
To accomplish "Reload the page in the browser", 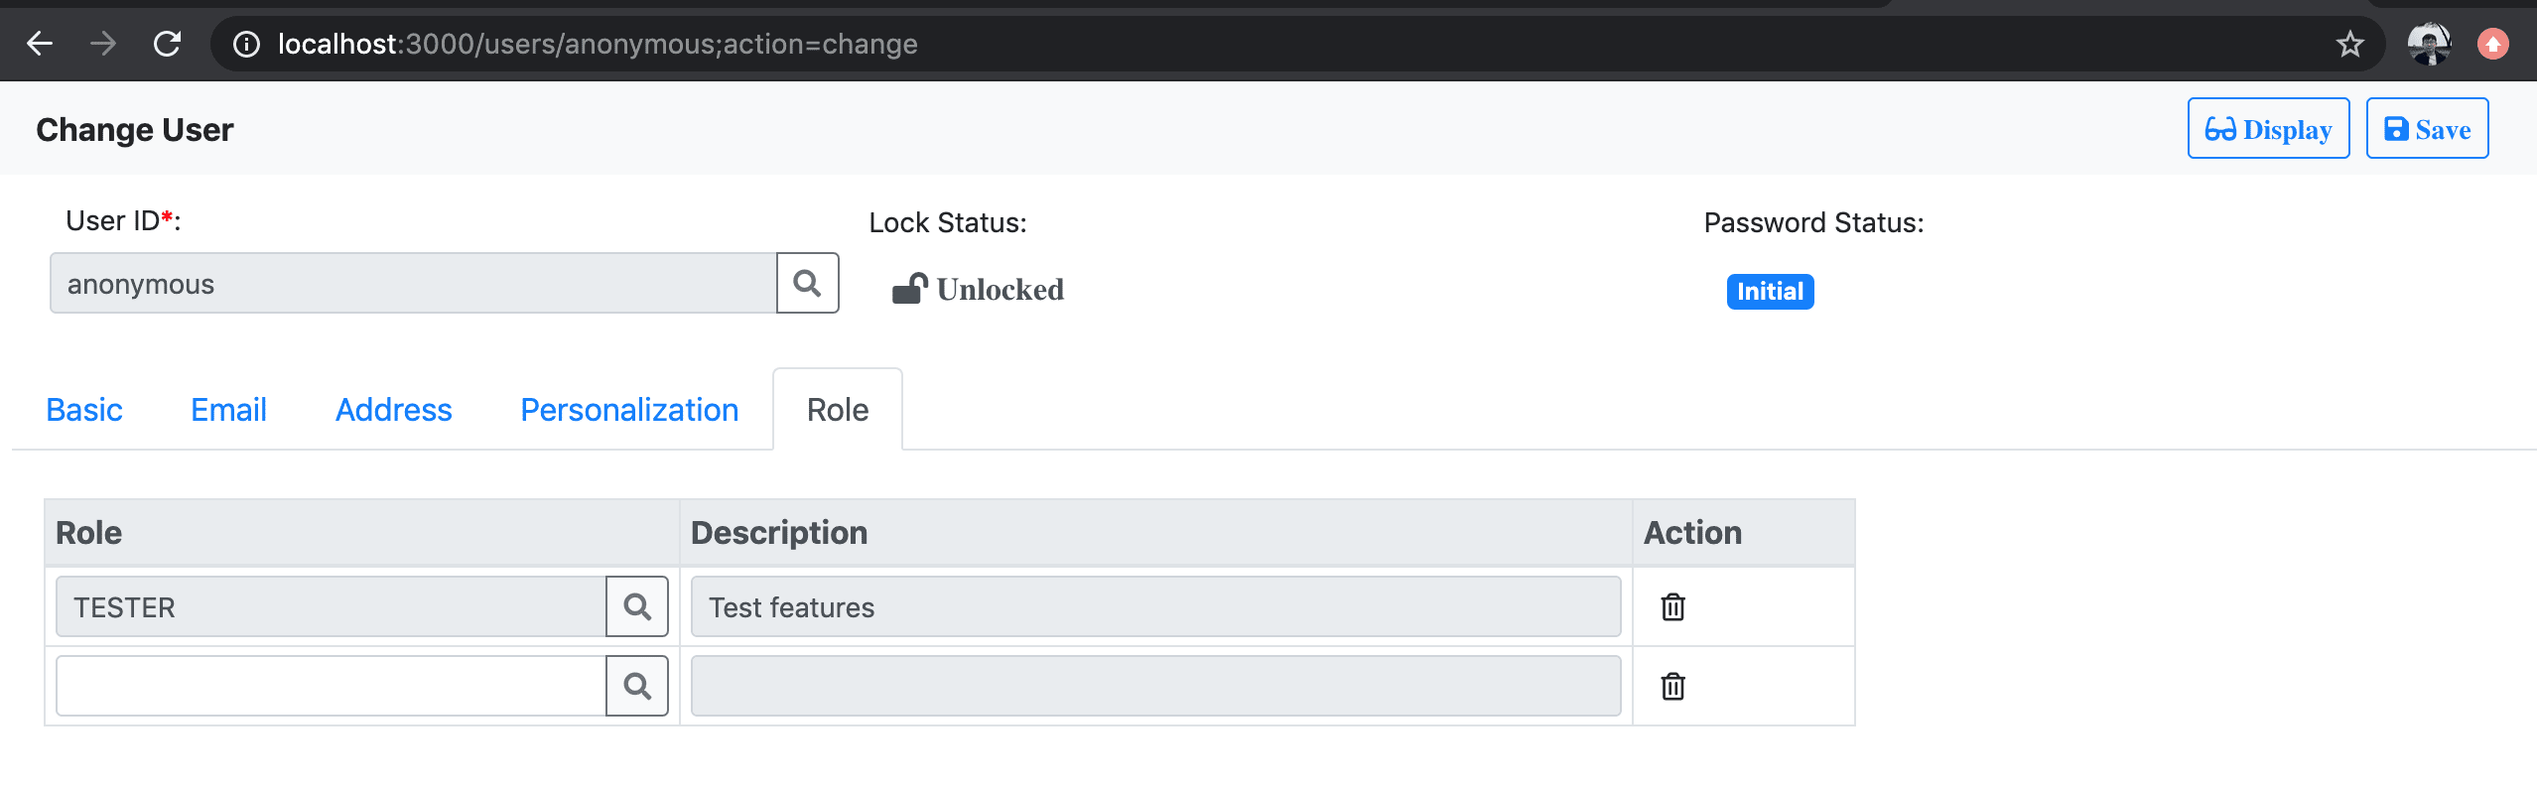I will [167, 44].
